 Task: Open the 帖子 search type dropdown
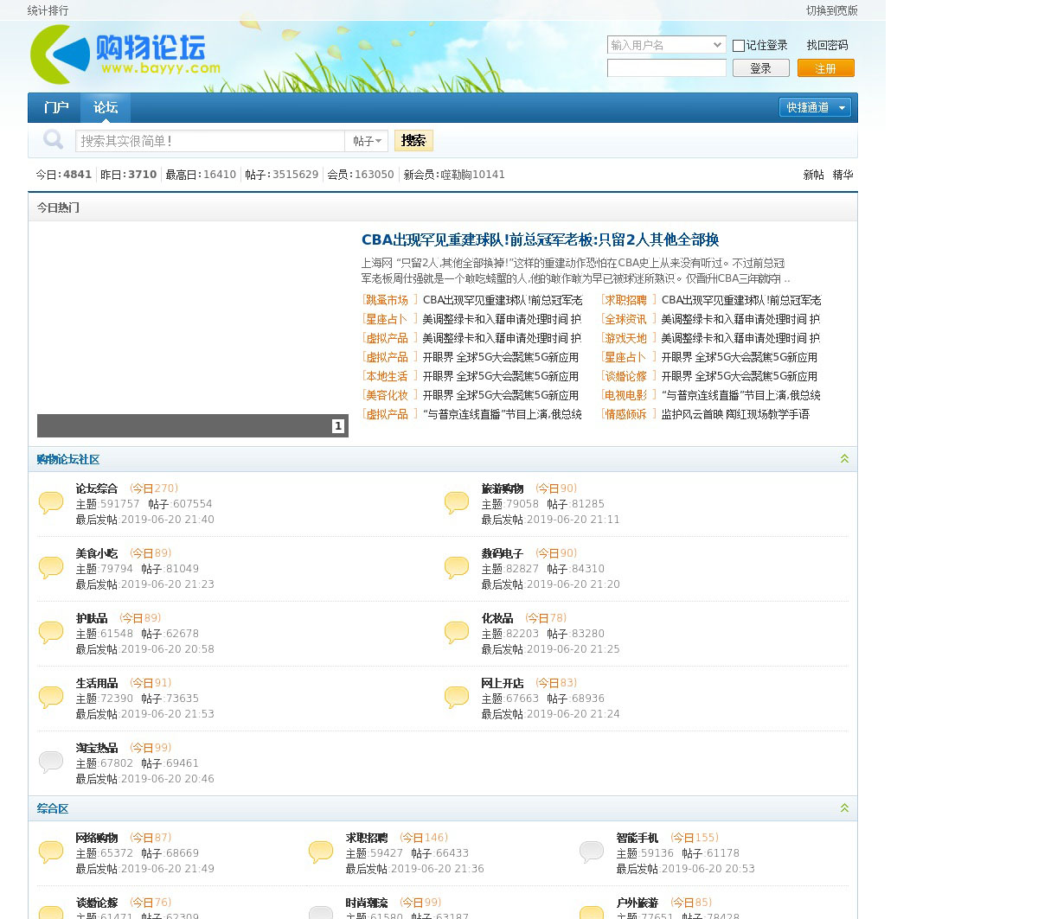[368, 141]
